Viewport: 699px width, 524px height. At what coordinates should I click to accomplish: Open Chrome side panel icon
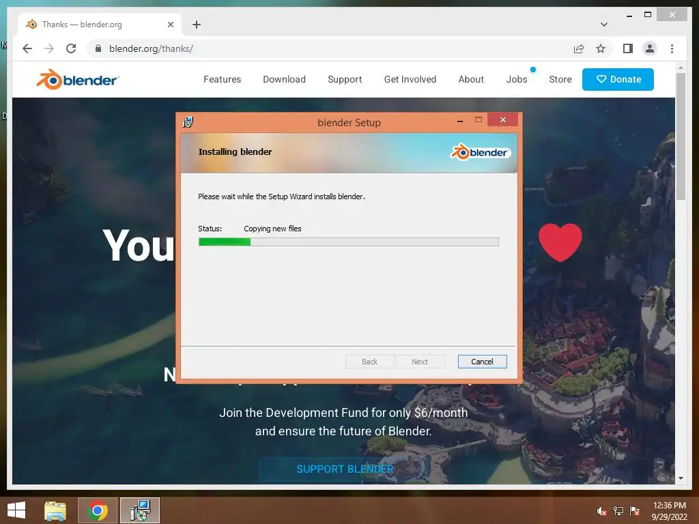point(628,48)
